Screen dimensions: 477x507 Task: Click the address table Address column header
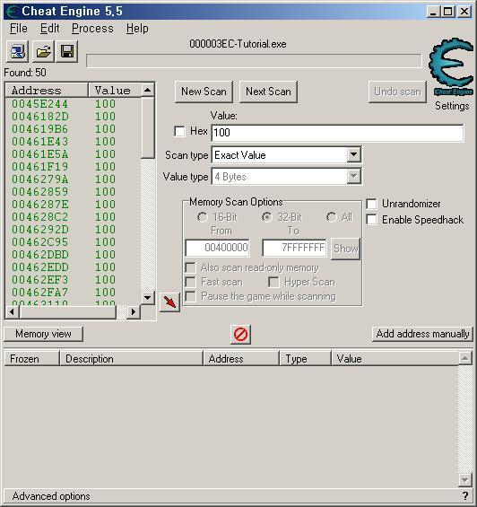[241, 359]
